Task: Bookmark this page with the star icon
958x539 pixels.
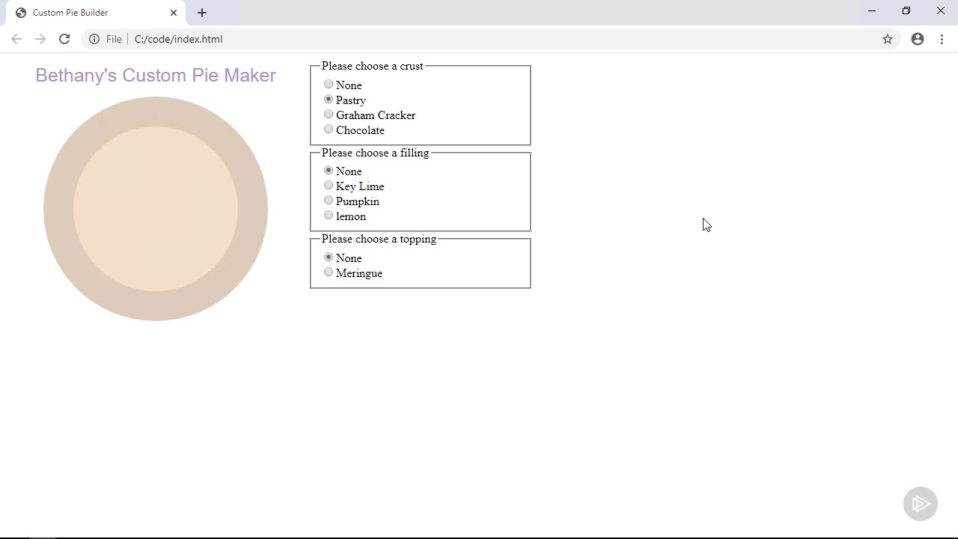Action: coord(888,39)
